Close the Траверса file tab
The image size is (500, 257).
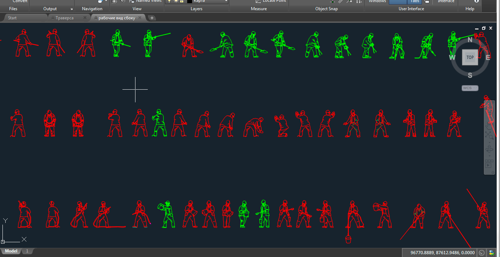pyautogui.click(x=85, y=18)
